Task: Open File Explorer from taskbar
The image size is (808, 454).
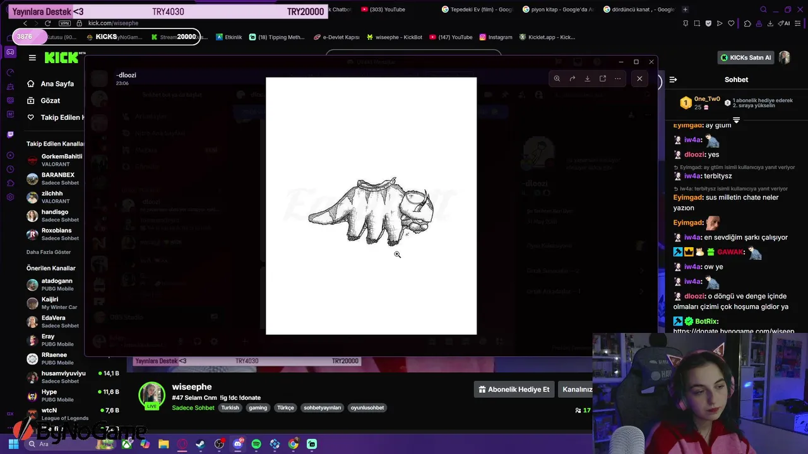Action: [x=163, y=444]
